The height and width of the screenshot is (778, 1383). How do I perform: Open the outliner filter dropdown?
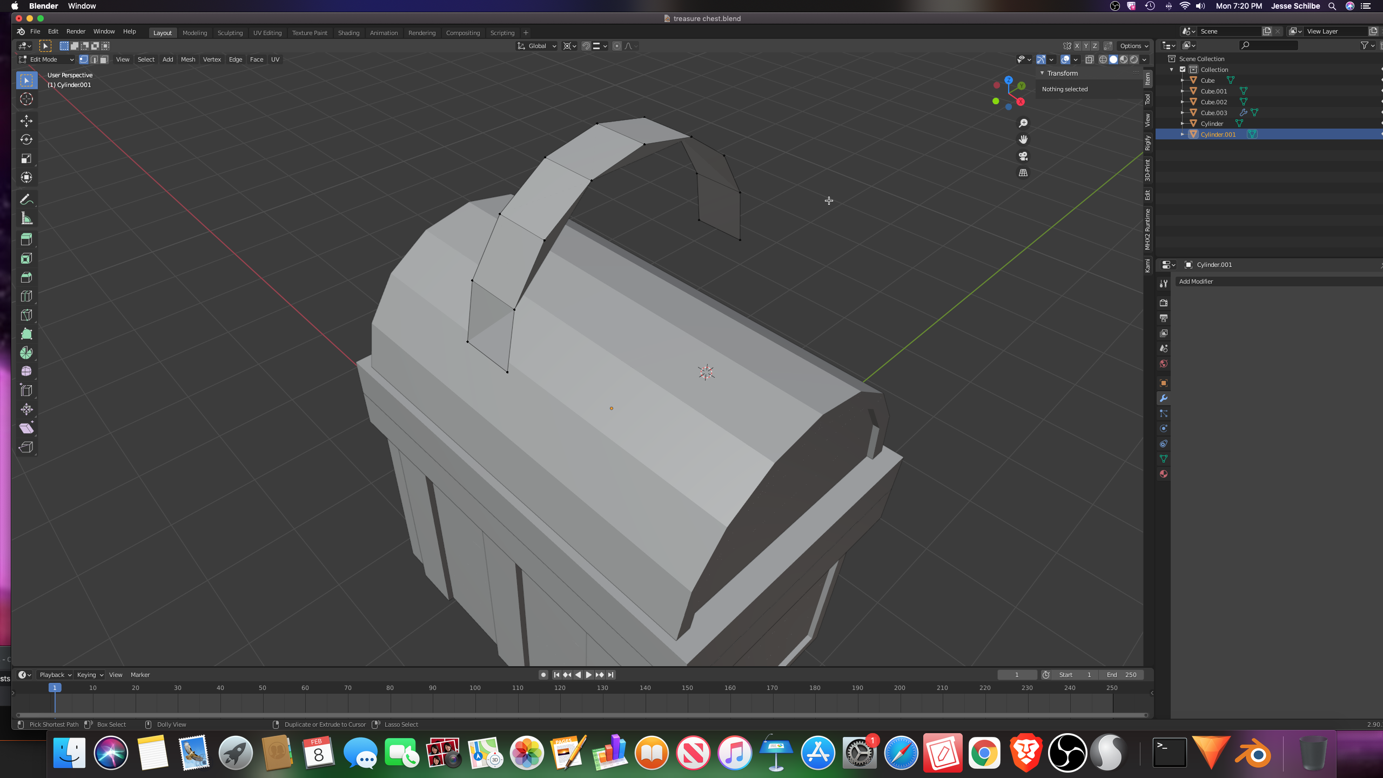click(x=1368, y=45)
